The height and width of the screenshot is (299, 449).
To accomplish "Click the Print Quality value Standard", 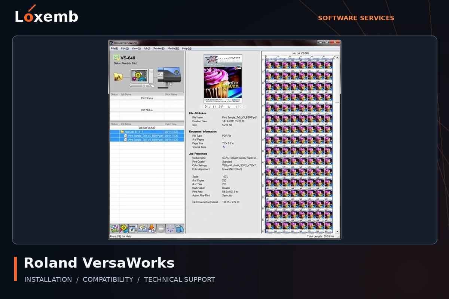I will [227, 161].
